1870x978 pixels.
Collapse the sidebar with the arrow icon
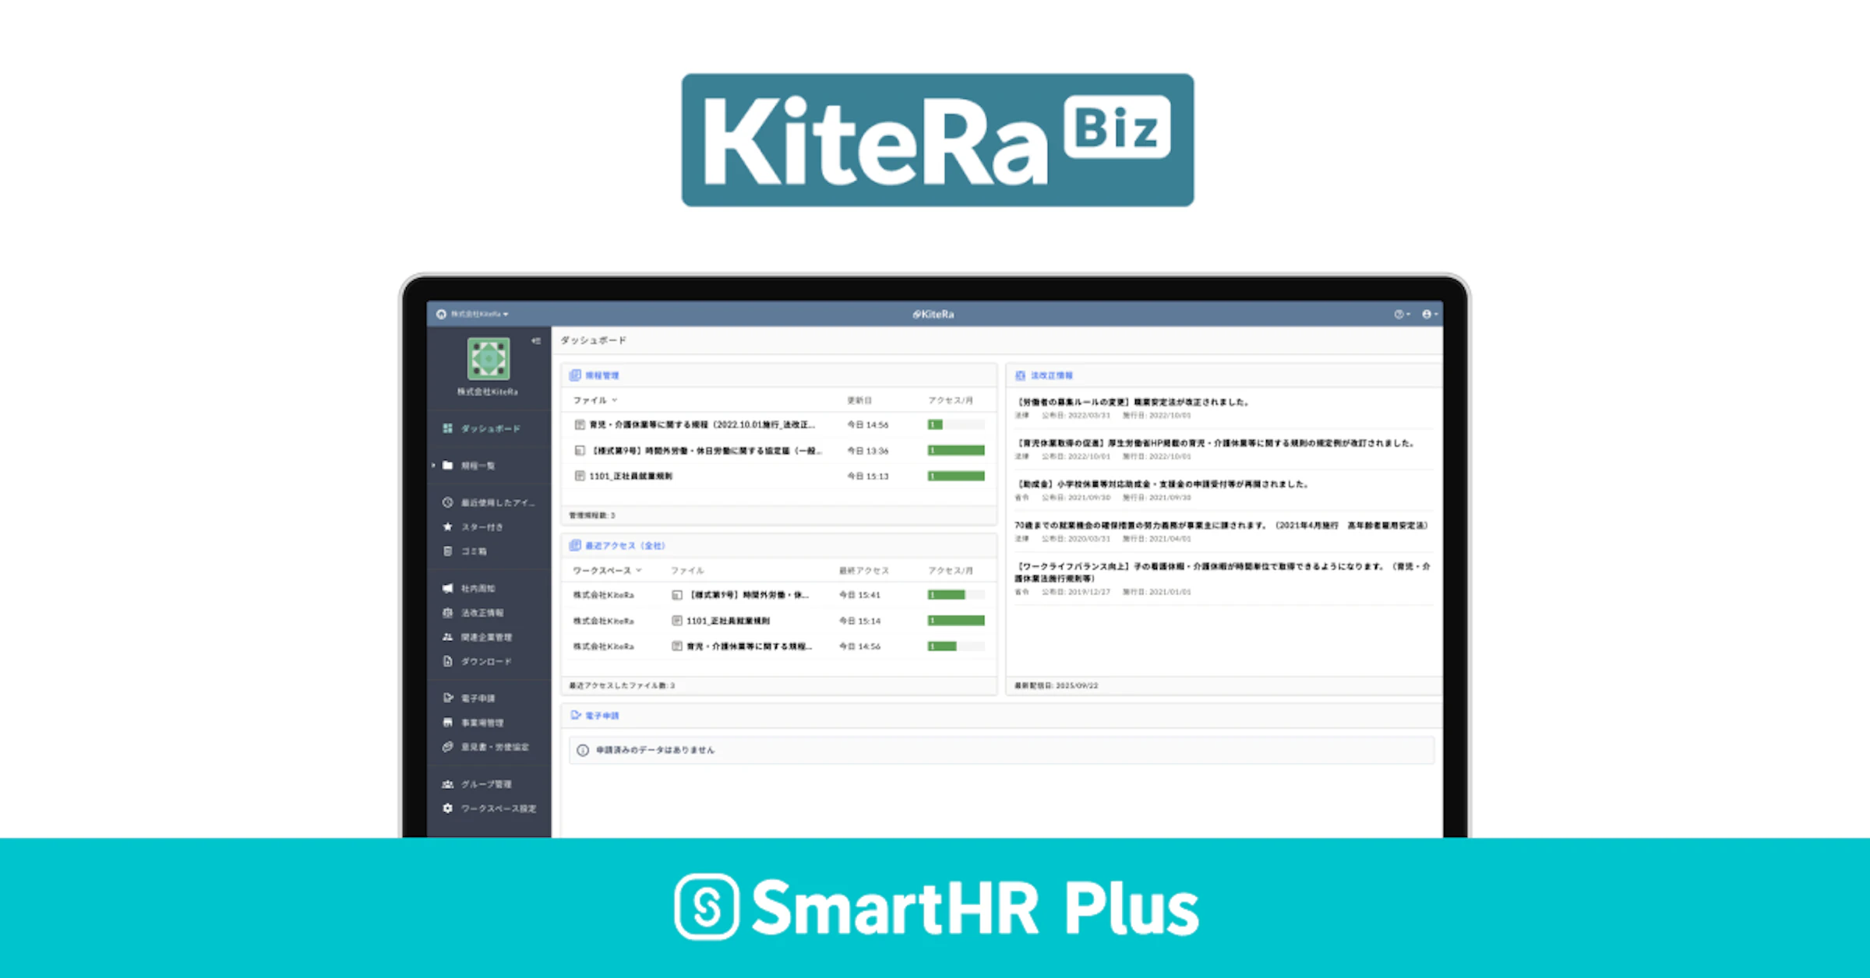pos(535,339)
